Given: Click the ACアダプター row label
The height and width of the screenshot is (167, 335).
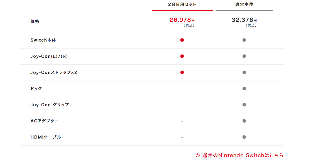Looking at the screenshot, I should point(45,121).
